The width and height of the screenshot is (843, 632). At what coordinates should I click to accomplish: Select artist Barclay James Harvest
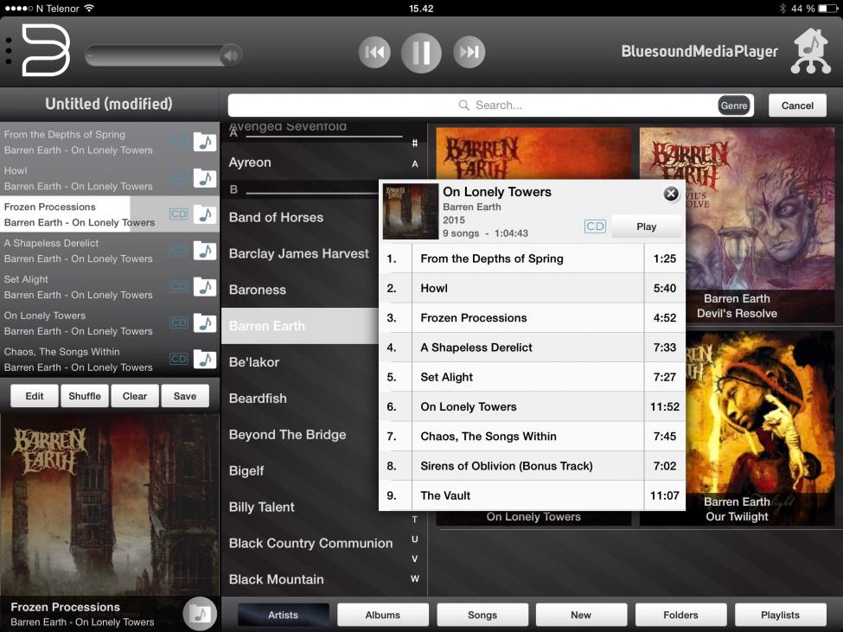click(x=300, y=253)
